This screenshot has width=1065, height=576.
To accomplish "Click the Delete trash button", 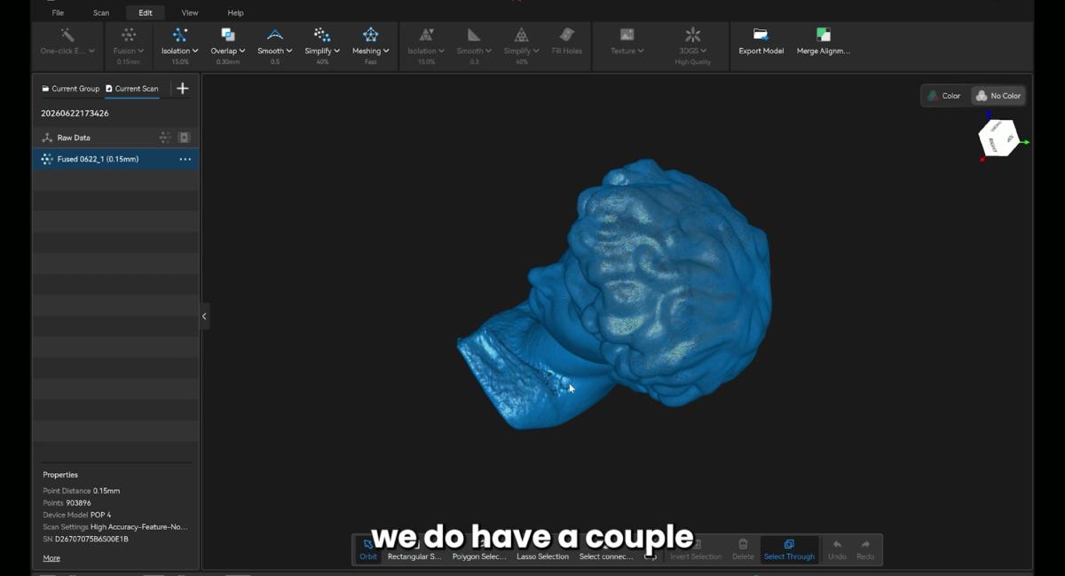I will pos(743,549).
